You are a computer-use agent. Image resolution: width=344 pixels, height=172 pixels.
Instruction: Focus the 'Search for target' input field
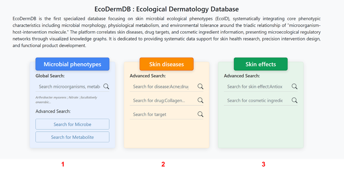[161, 114]
